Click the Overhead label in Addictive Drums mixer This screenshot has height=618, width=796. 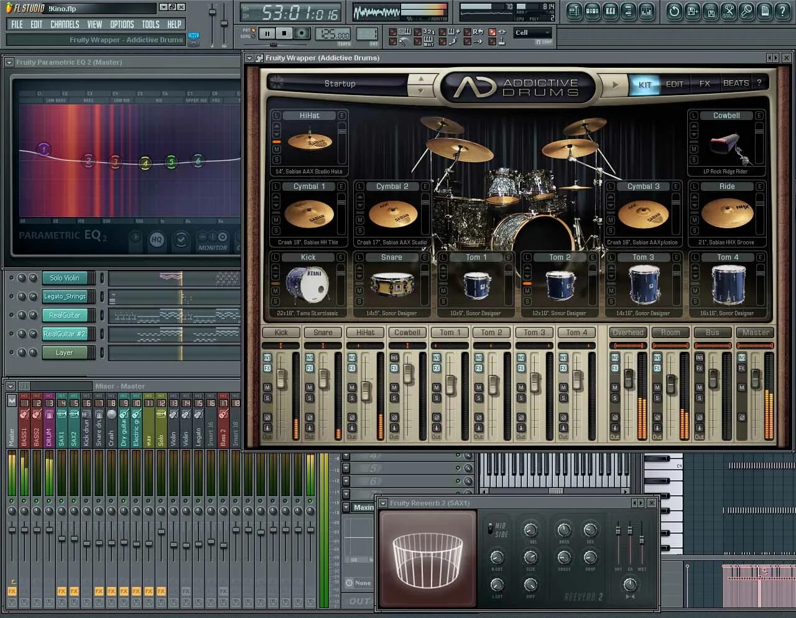(x=628, y=333)
